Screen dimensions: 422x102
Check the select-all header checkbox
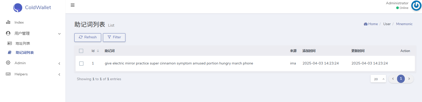pos(81,51)
